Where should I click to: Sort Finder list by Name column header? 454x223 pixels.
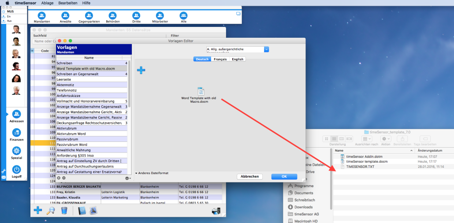tap(374, 151)
